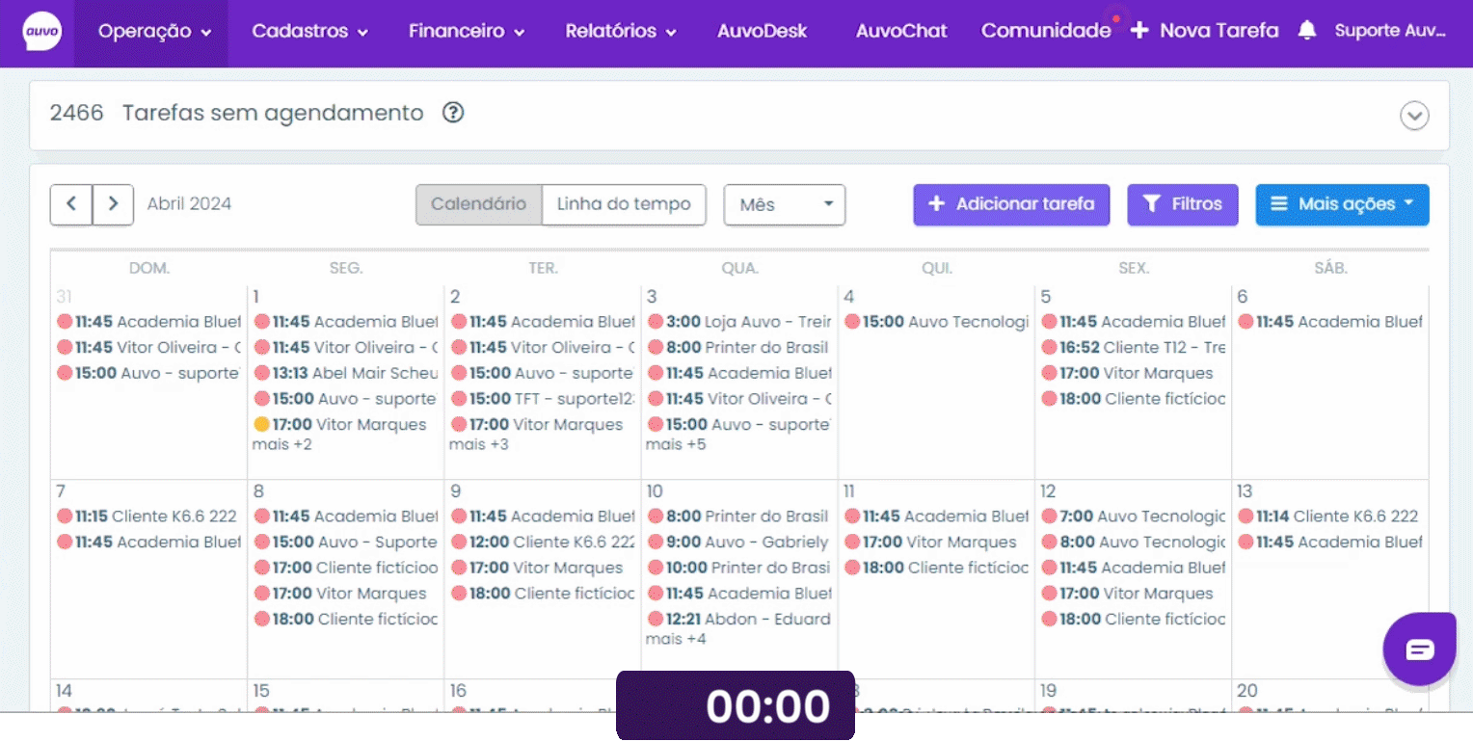
Task: Open the 11:15 Cliente K6.6 222 task on April 7
Action: (x=147, y=517)
